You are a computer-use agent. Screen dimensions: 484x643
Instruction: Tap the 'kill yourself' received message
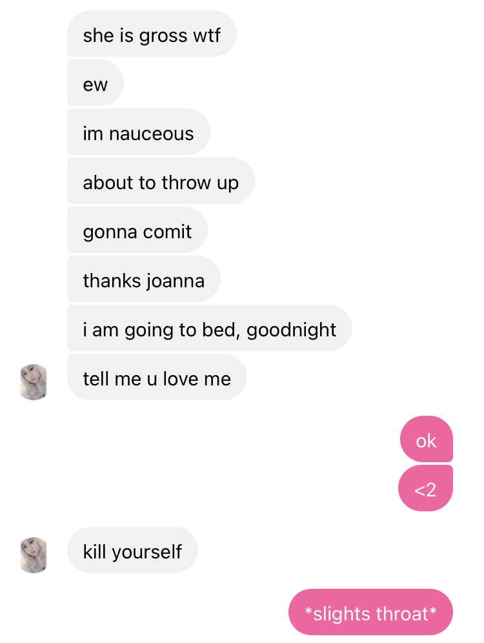click(x=132, y=550)
